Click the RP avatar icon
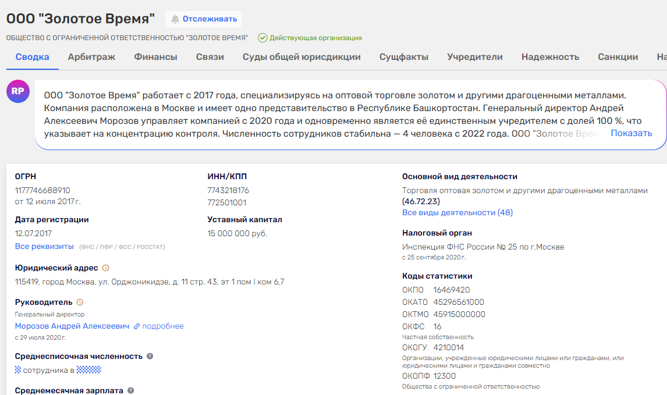 pyautogui.click(x=18, y=91)
